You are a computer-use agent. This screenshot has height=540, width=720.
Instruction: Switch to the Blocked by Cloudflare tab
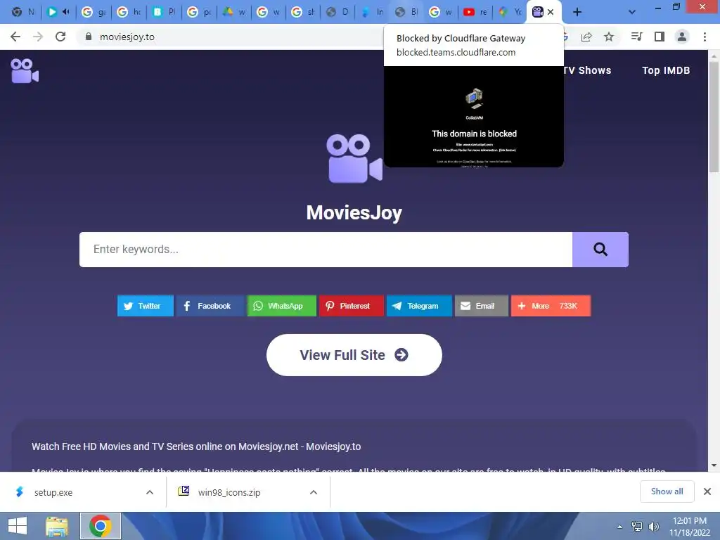click(x=406, y=12)
